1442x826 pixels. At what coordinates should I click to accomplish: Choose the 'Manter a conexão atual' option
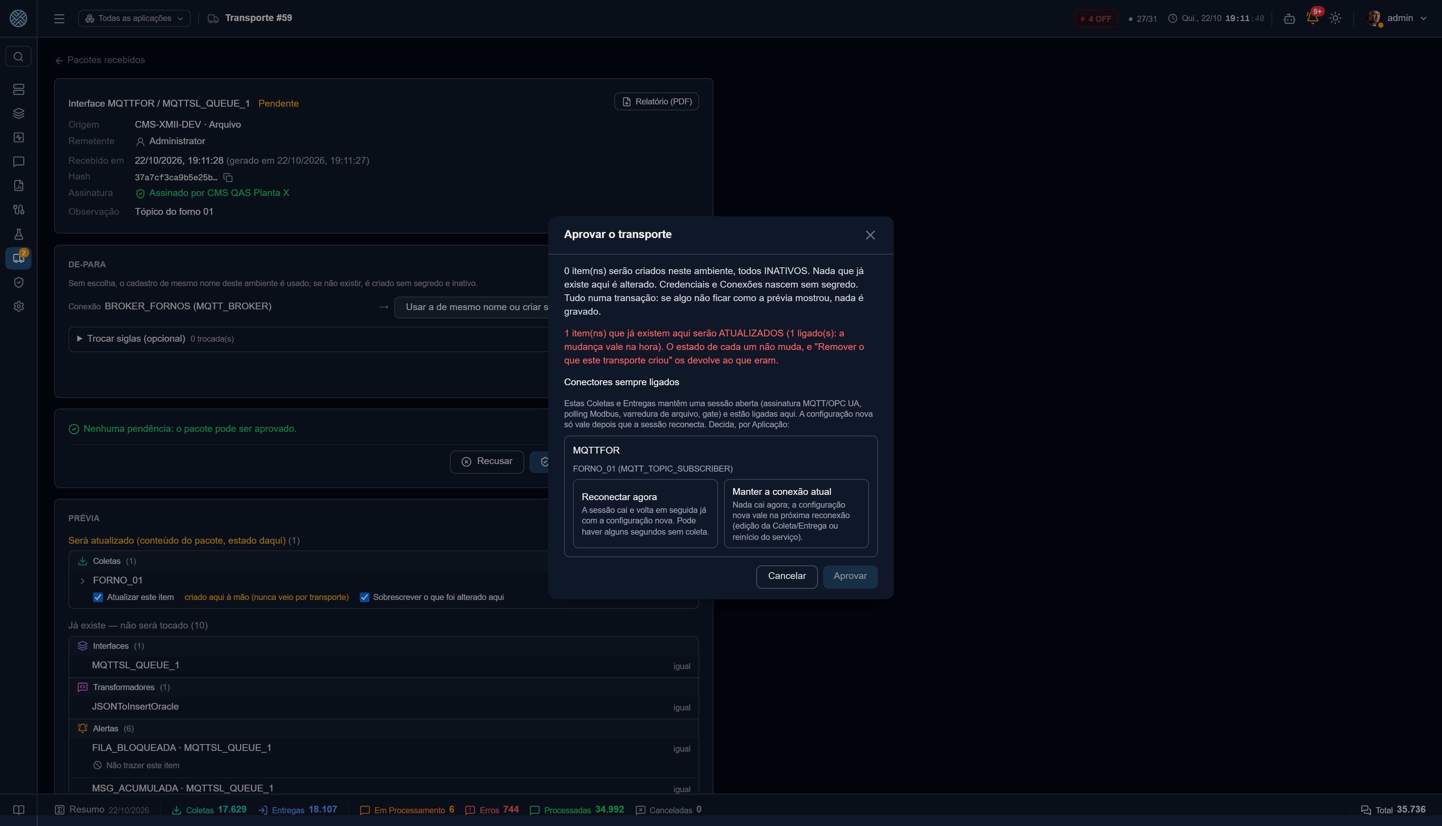point(796,513)
